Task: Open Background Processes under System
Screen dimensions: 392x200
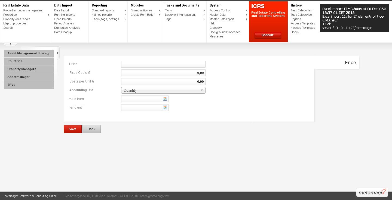Action: (x=225, y=32)
